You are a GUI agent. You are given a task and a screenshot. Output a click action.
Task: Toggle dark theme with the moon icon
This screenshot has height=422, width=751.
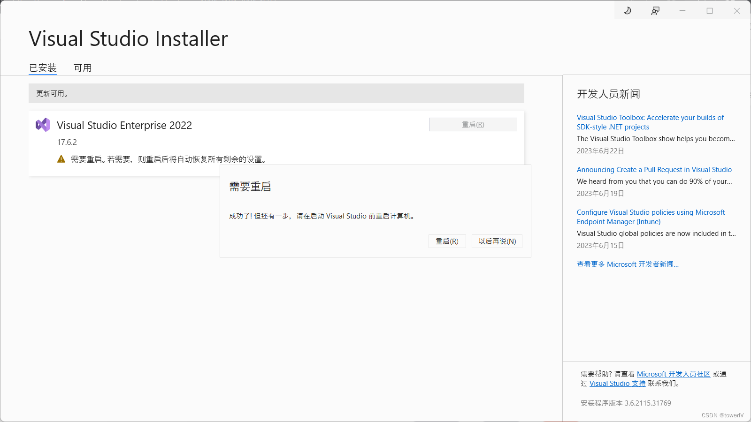tap(628, 10)
